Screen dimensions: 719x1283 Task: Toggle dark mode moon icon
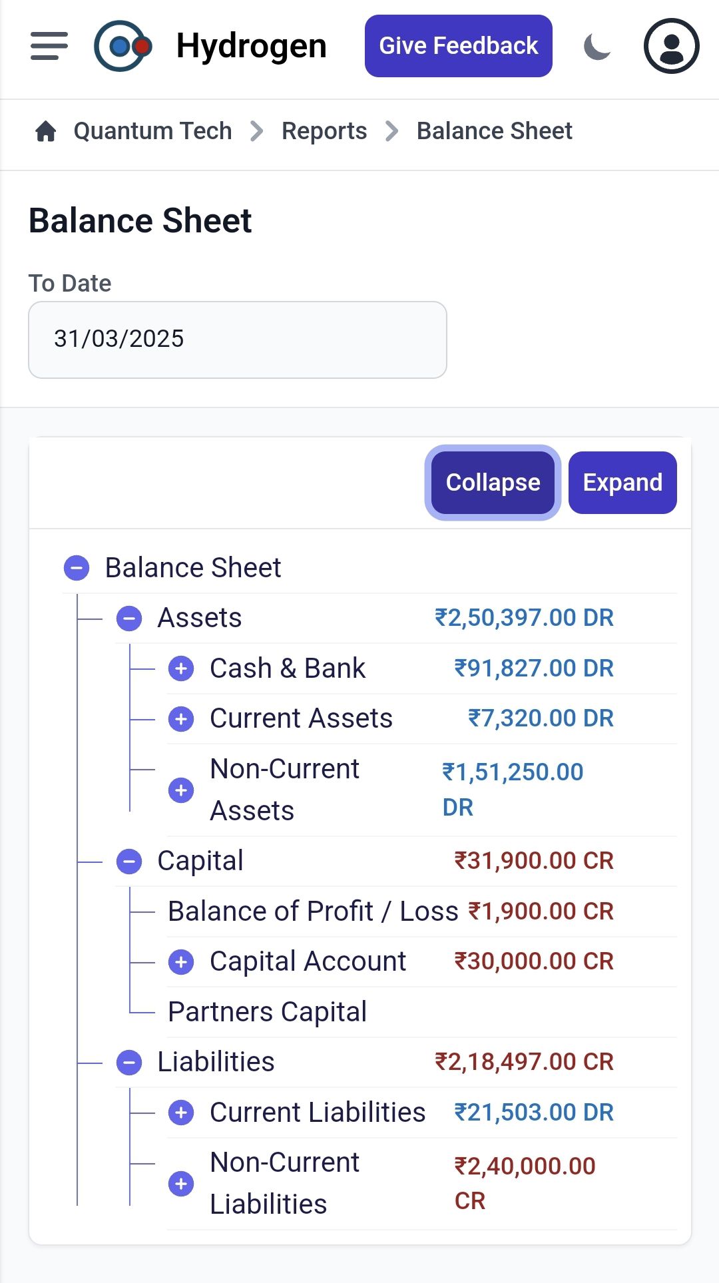pyautogui.click(x=597, y=47)
